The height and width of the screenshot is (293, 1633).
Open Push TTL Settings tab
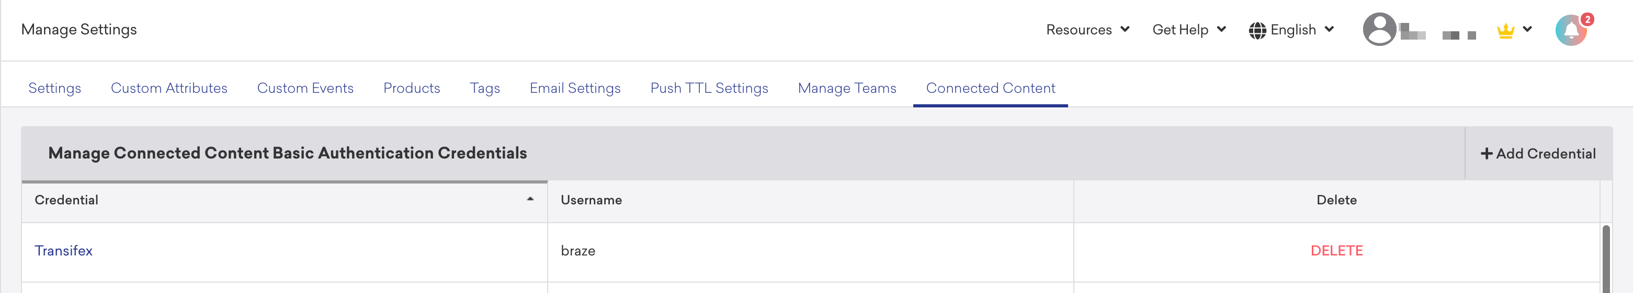click(709, 88)
